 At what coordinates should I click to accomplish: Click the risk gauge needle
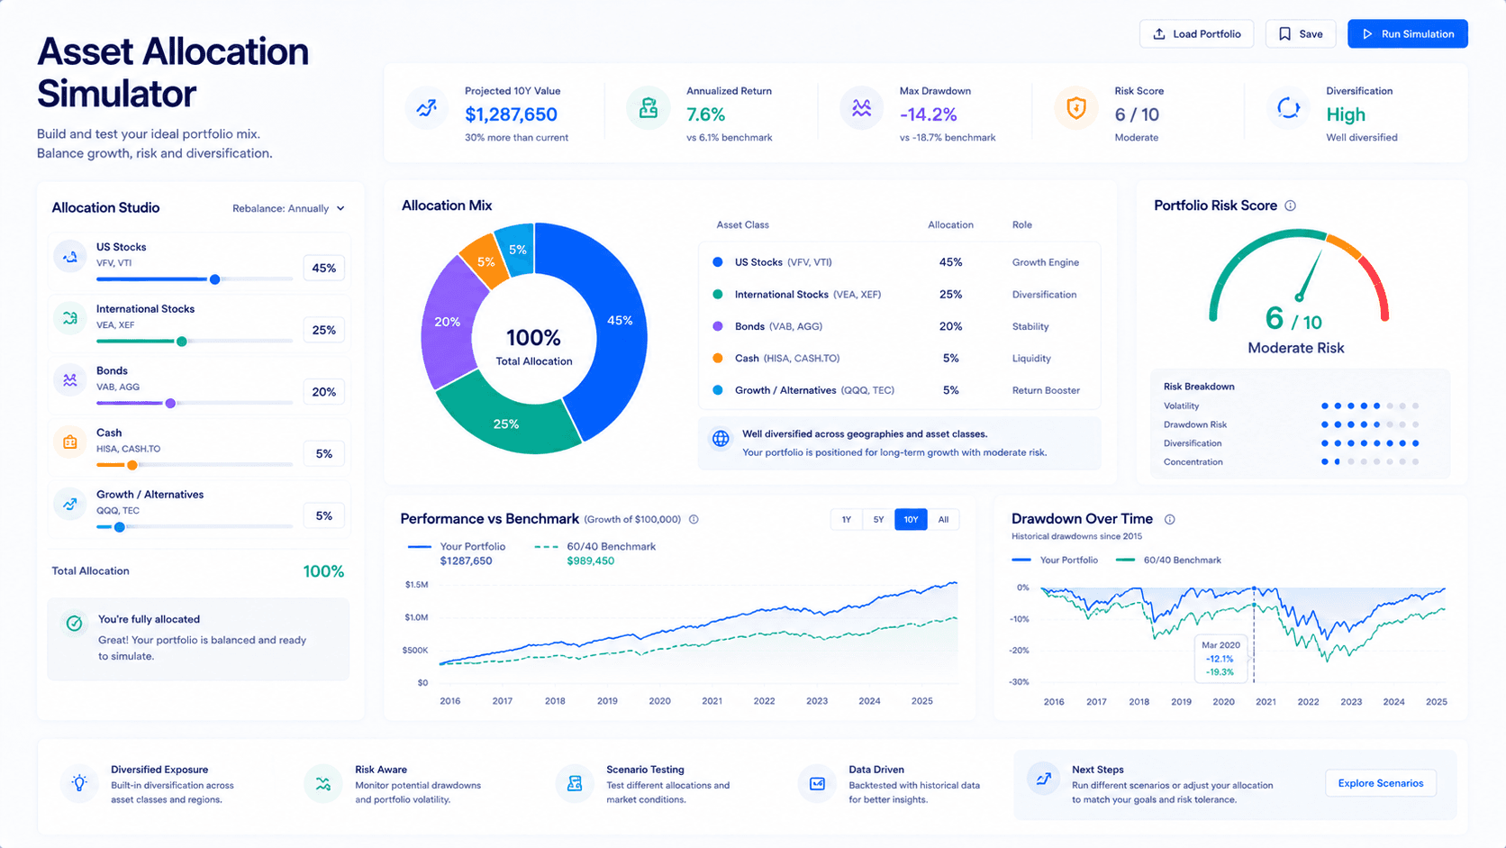pyautogui.click(x=1310, y=274)
